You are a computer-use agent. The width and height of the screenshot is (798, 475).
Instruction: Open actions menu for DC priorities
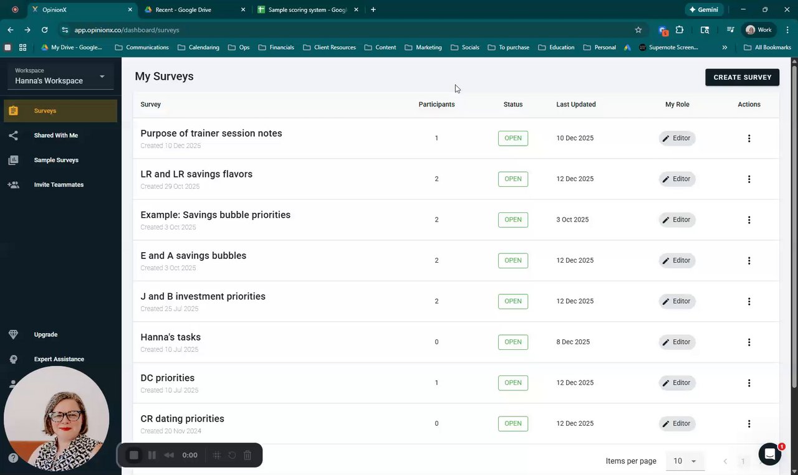(749, 383)
